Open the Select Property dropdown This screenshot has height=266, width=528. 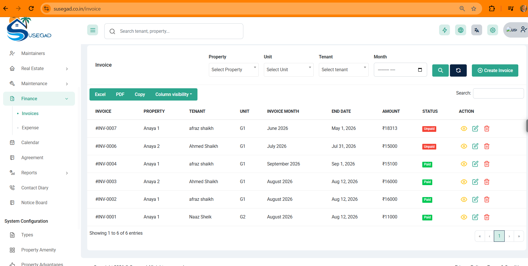[x=234, y=70]
